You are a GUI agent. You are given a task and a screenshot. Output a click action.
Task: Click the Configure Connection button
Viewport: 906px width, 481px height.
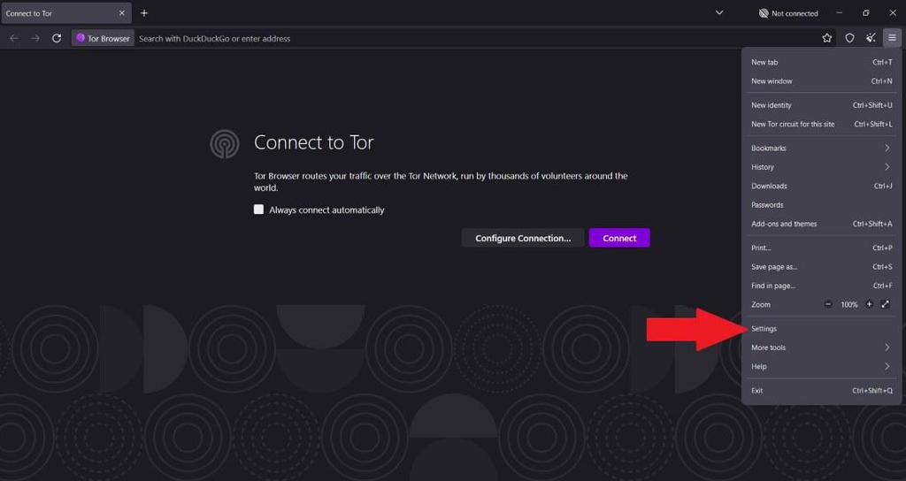point(523,238)
